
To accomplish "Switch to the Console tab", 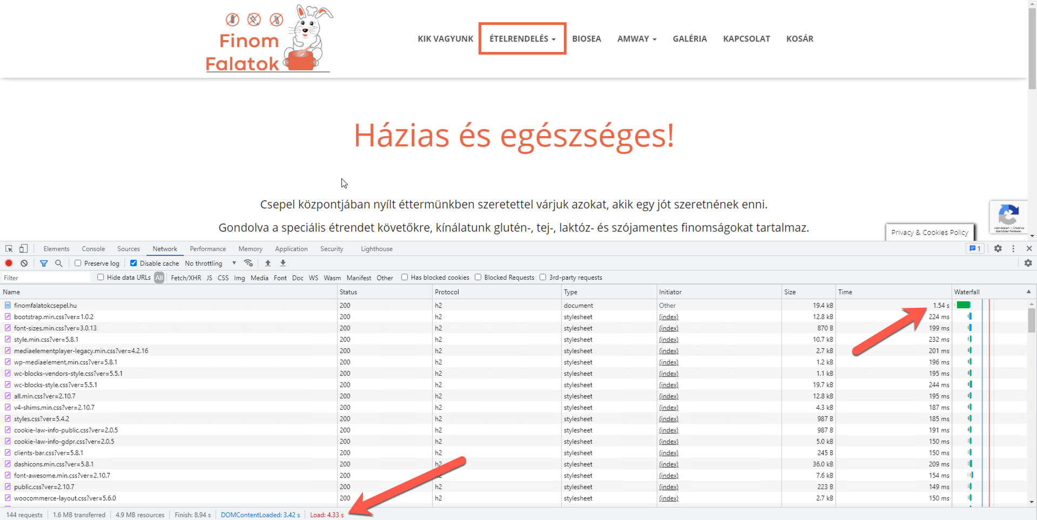I will (93, 249).
